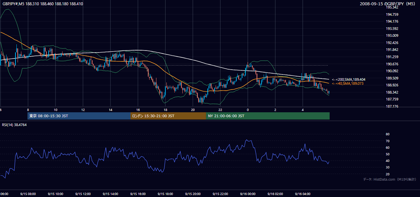This screenshot has height=197, width=420.
Task: Click the bottom time label 9/16 04:00
Action: coord(303,194)
